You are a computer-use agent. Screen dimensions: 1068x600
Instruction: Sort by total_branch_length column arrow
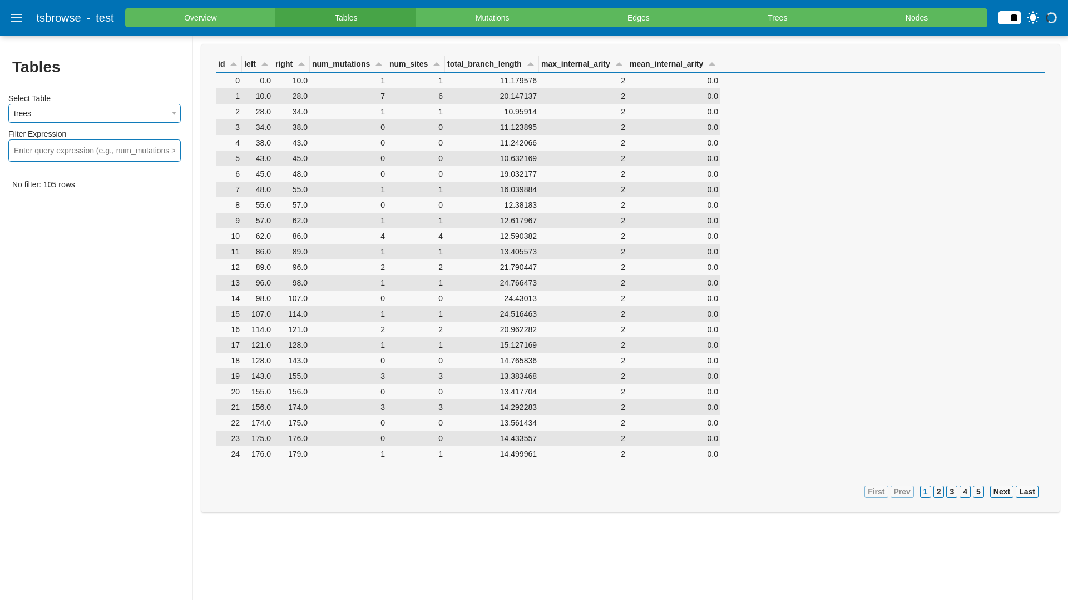pyautogui.click(x=531, y=64)
